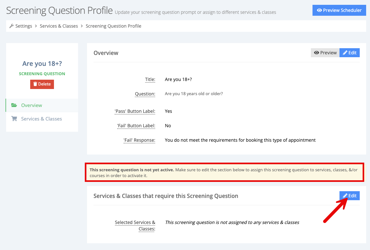
Task: Click the wrench icon beside Settings
Action: (11, 26)
